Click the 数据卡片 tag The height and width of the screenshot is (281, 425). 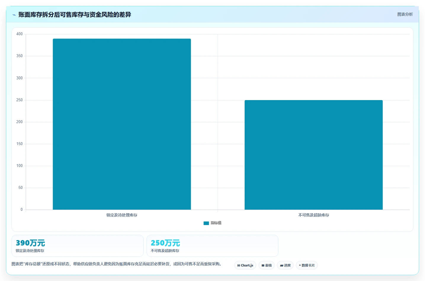point(307,265)
